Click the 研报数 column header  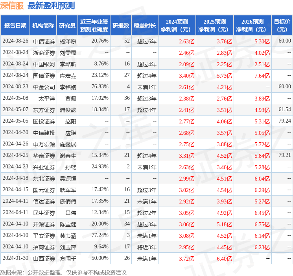pyautogui.click(x=121, y=26)
